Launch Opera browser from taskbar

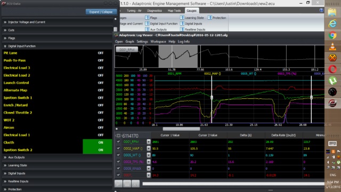coord(332,69)
